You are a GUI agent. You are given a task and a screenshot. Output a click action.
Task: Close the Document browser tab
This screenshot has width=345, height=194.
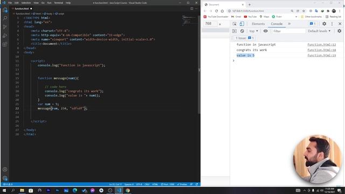[243, 4]
